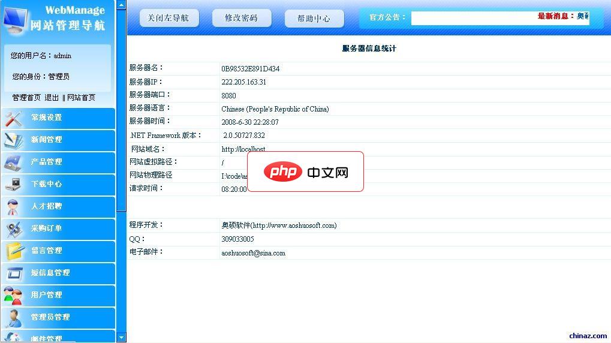The height and width of the screenshot is (343, 611).
Task: Click the server port value 8080
Action: [228, 95]
